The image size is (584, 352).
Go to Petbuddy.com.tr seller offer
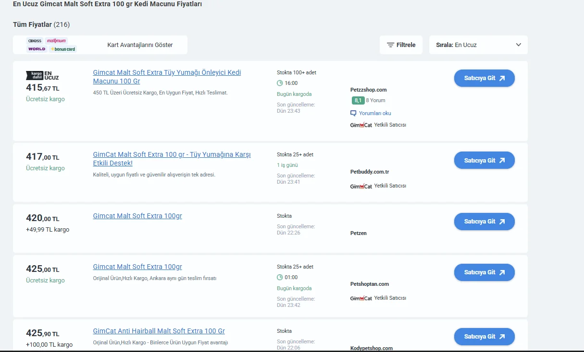point(484,160)
